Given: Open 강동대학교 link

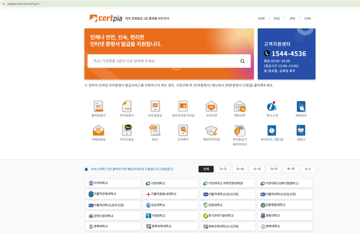Looking at the screenshot, I should point(228,205).
